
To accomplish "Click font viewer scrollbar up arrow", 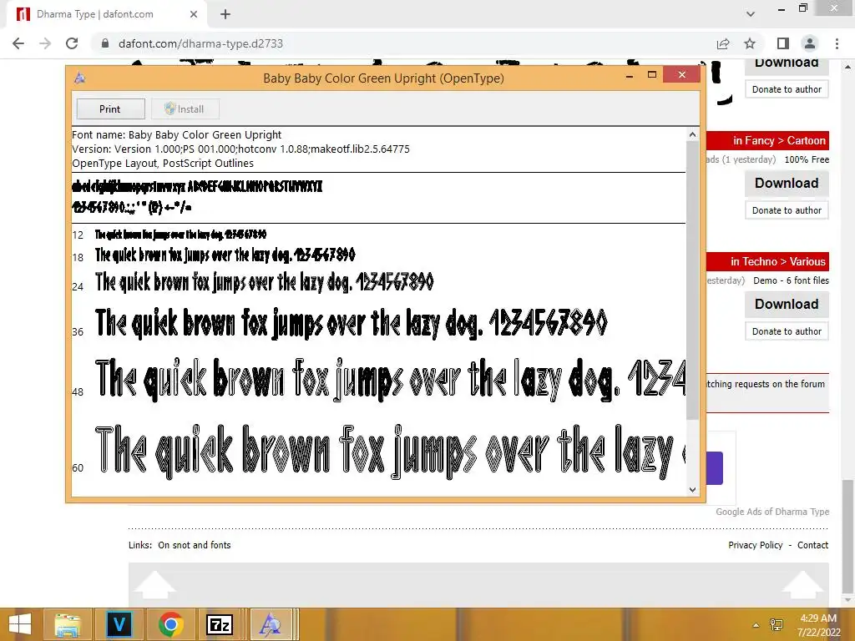I will [692, 134].
